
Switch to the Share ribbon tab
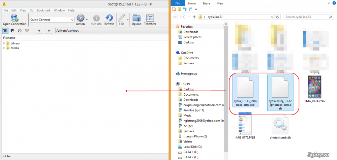click(x=206, y=3)
